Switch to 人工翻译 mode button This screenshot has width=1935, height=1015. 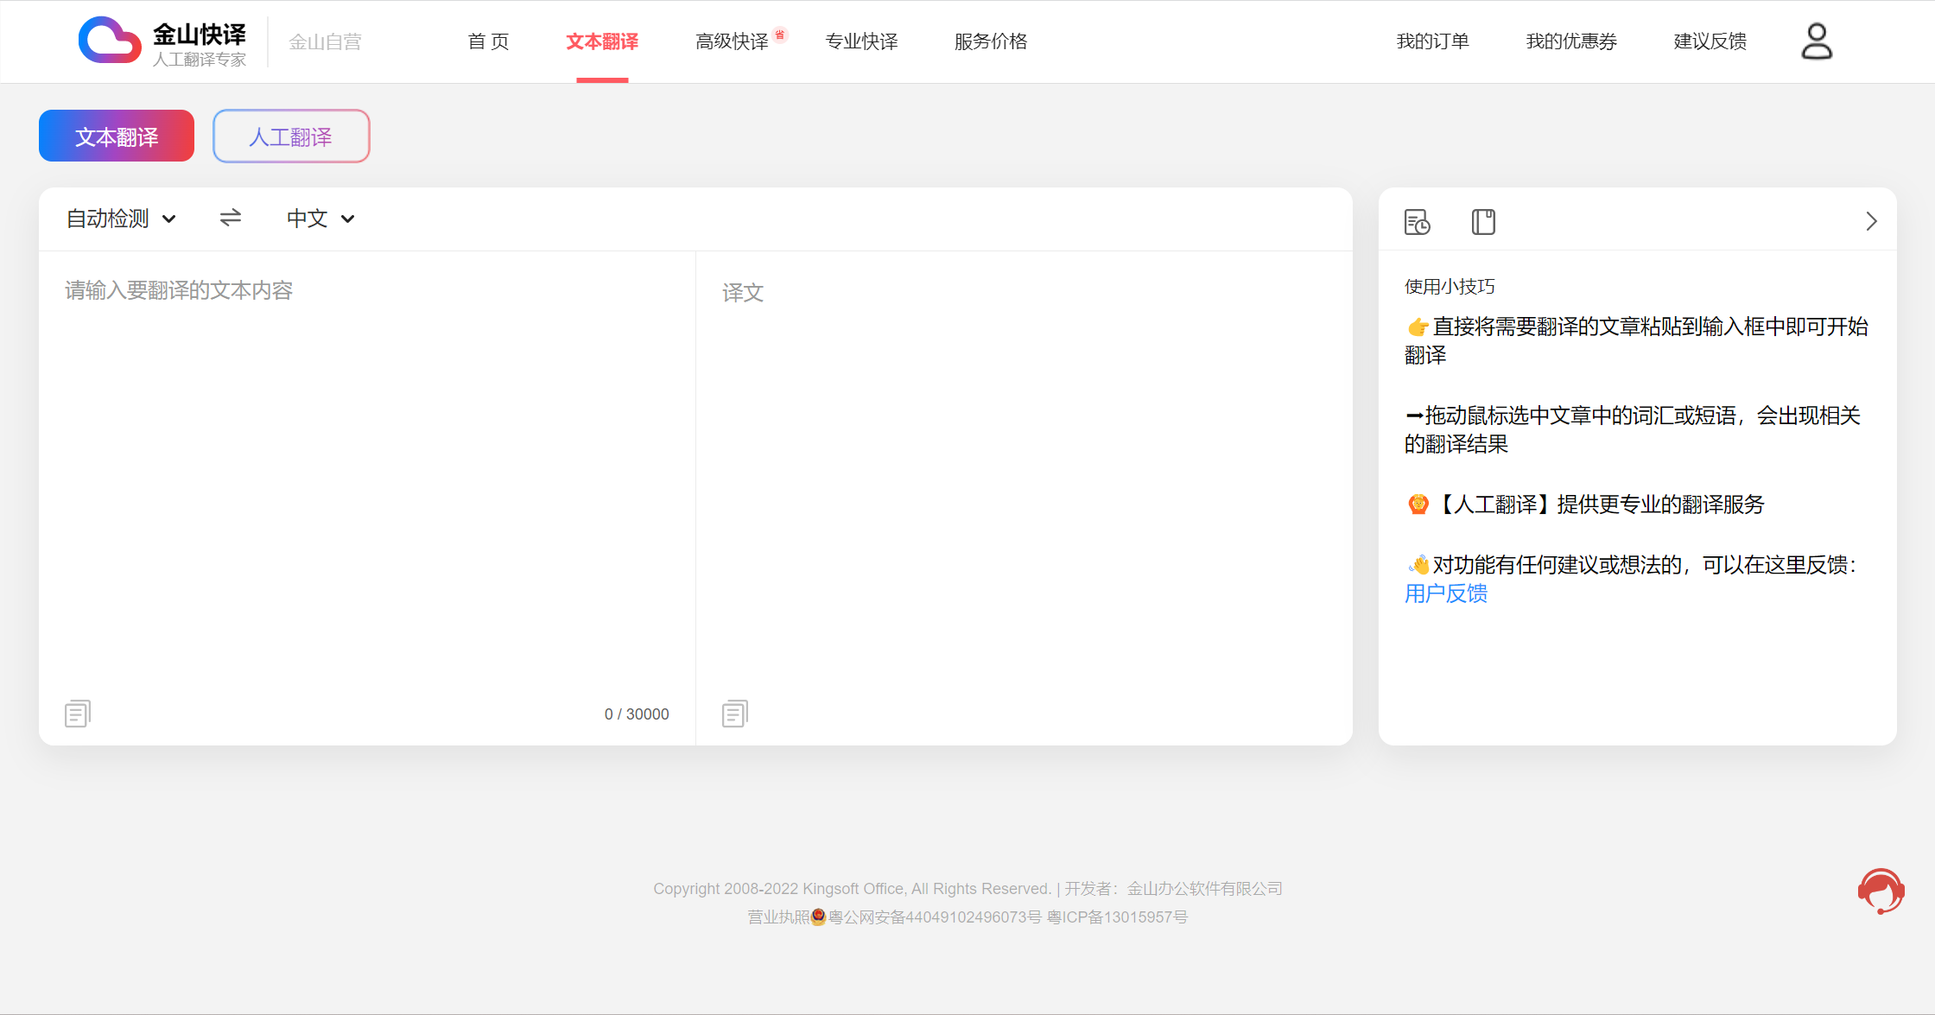[x=291, y=136]
